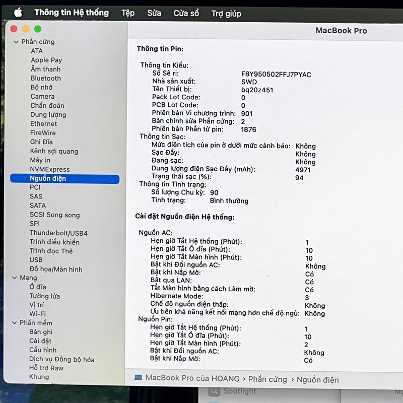The width and height of the screenshot is (403, 403).
Task: Click MacBook Pro của HOANG breadcrumb
Action: [x=191, y=378]
